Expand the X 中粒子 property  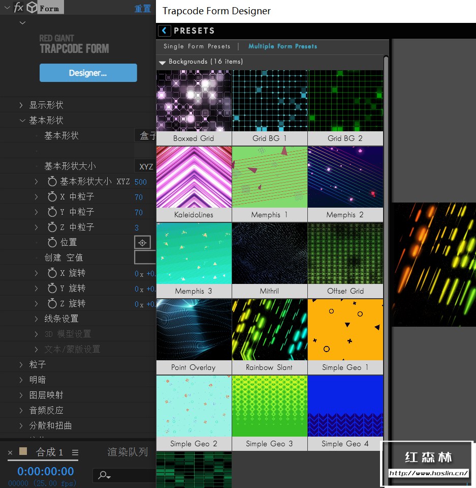click(x=37, y=197)
